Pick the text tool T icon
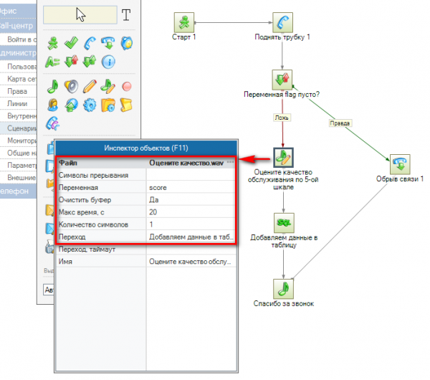430x380 pixels. [126, 16]
